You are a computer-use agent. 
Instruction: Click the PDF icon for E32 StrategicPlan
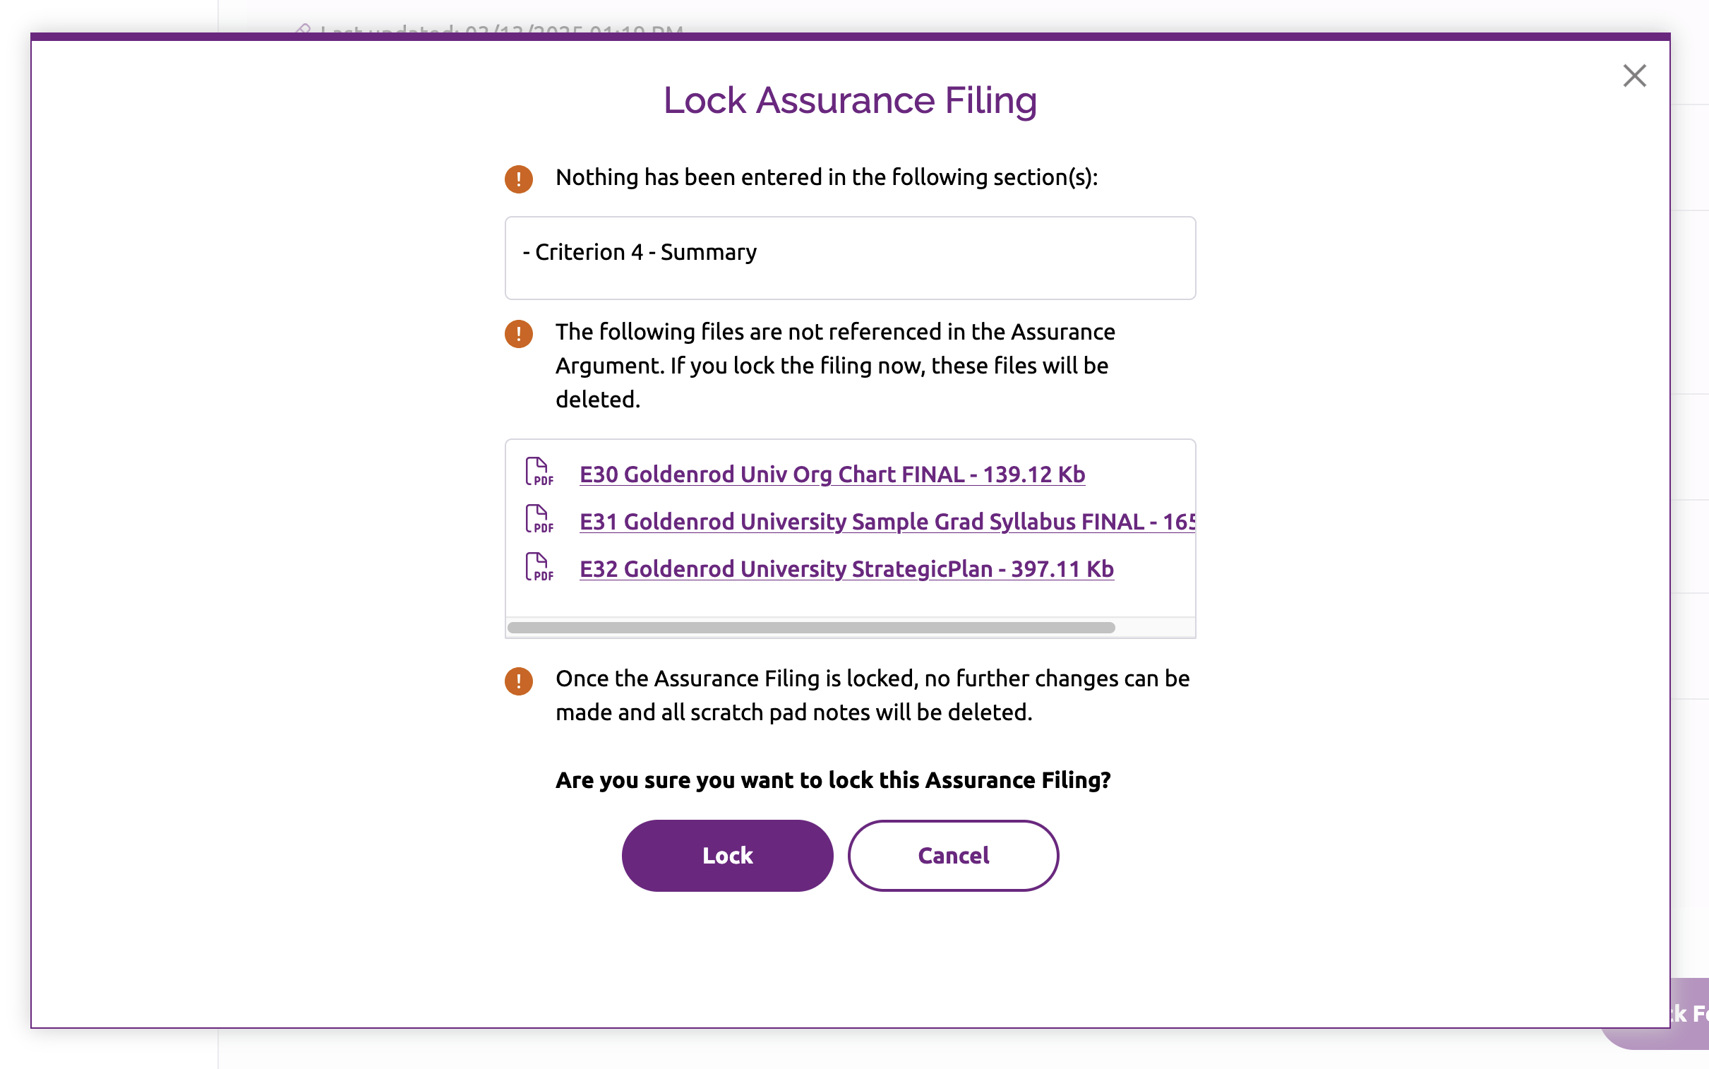point(539,567)
